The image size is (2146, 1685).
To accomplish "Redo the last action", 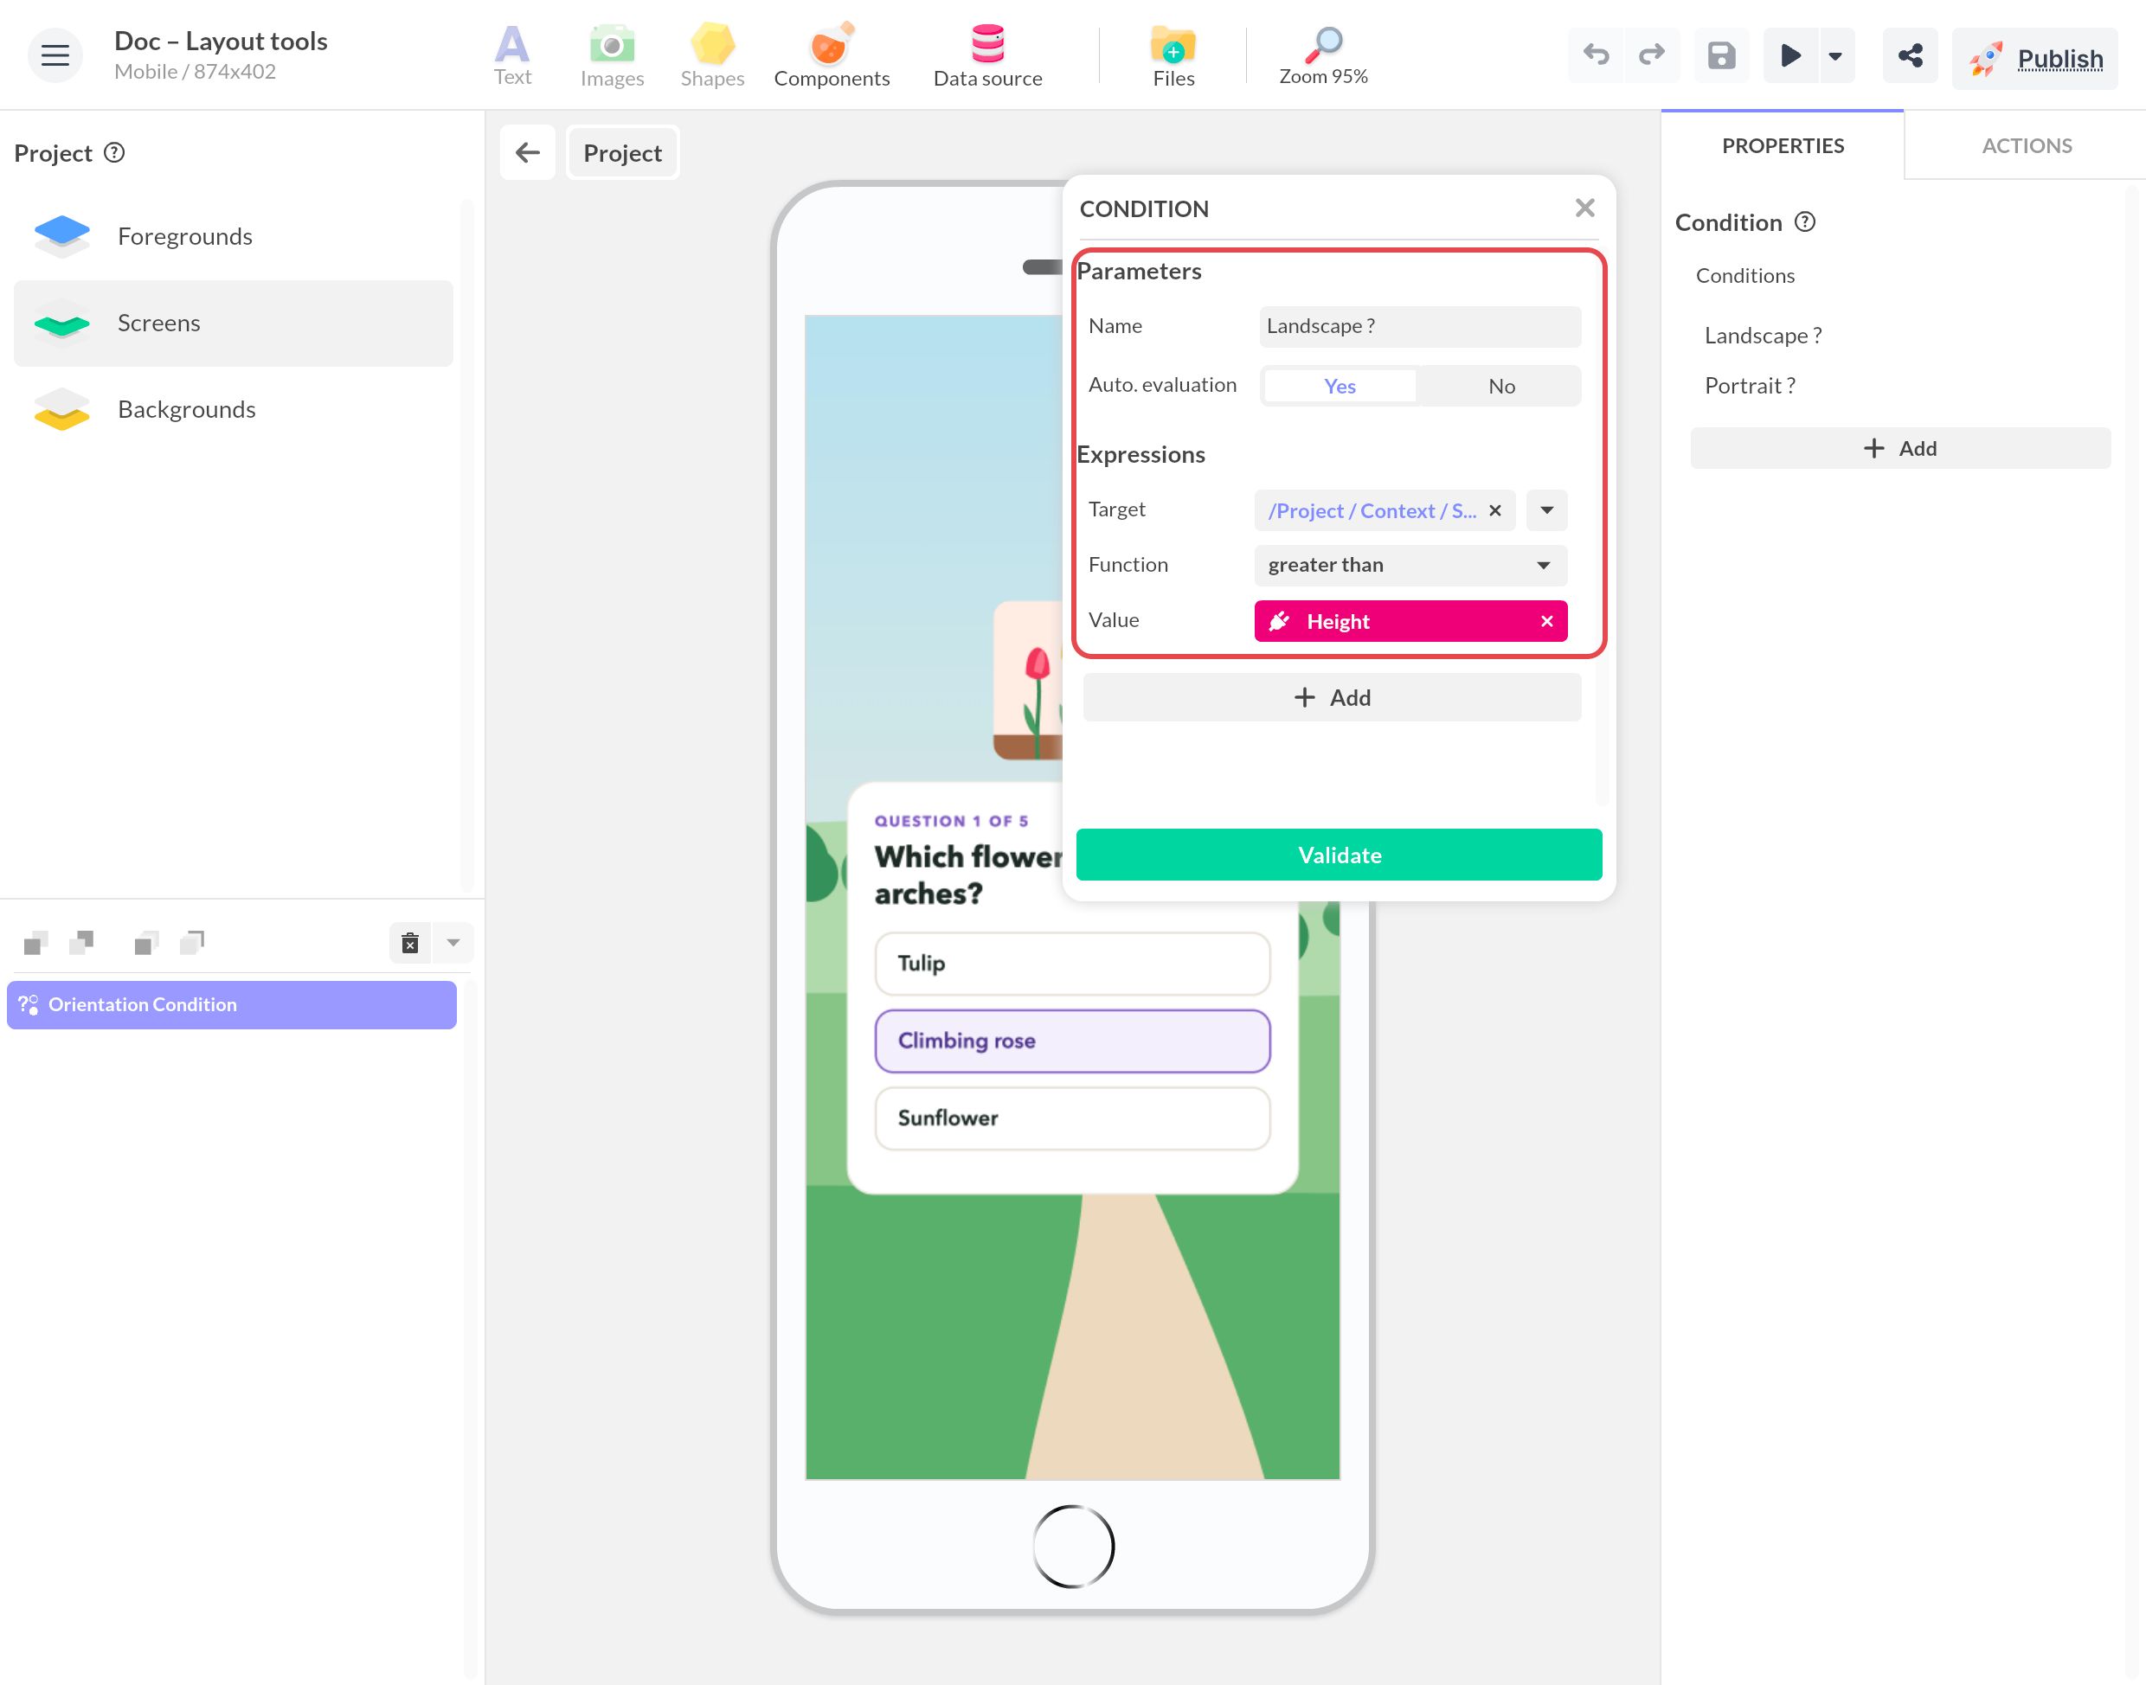I will 1651,55.
